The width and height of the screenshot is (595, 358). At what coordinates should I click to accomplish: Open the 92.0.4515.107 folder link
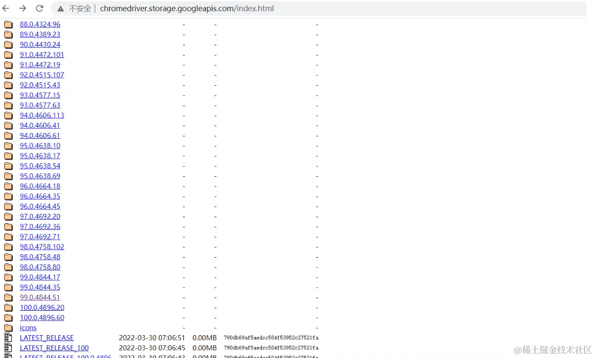pos(42,75)
